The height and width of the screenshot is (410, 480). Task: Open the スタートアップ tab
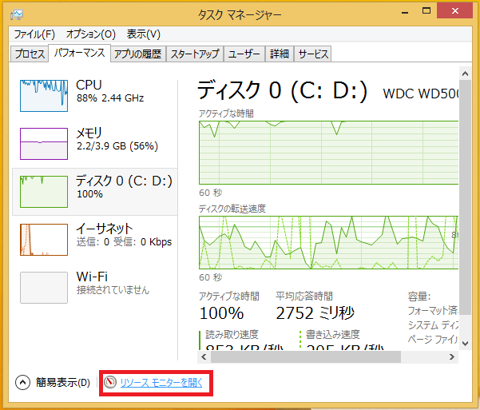tap(195, 54)
